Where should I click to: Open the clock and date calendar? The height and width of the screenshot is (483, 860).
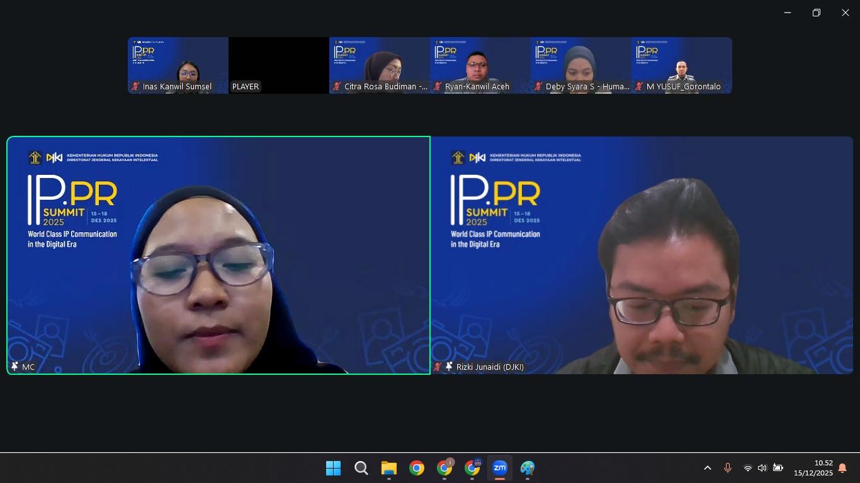pyautogui.click(x=813, y=468)
